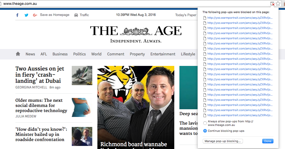Click the www.theage.com.au address bar

click(135, 4)
